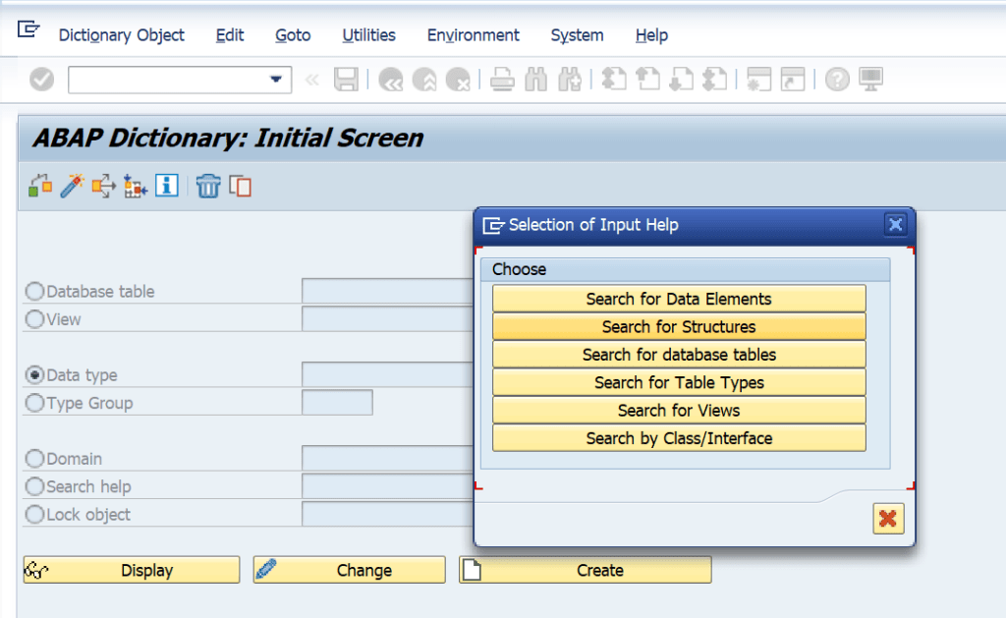The image size is (1006, 618).
Task: Select the Database table radio button
Action: [x=33, y=291]
